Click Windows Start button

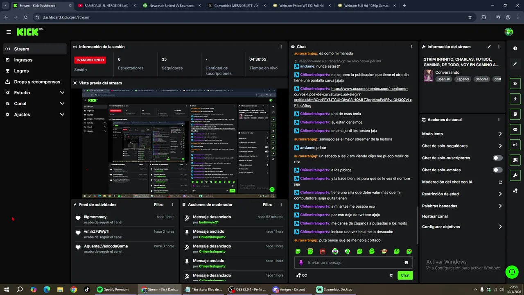[x=7, y=289]
